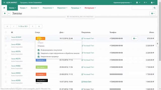The height and width of the screenshot is (90, 161).
Task: Click the top search input field
Action: point(142,8)
